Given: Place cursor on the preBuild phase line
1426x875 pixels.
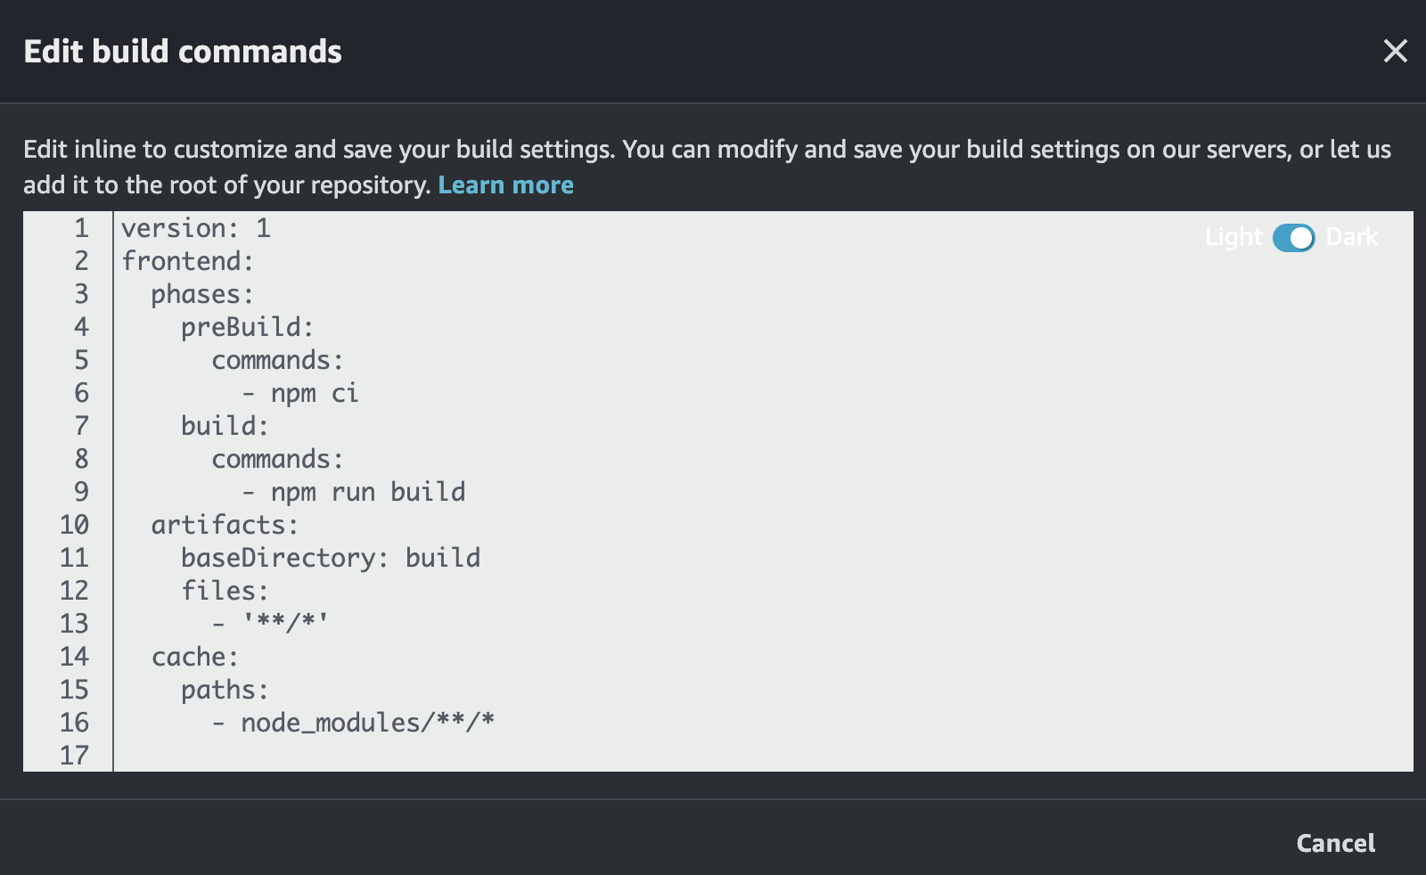Looking at the screenshot, I should point(246,326).
